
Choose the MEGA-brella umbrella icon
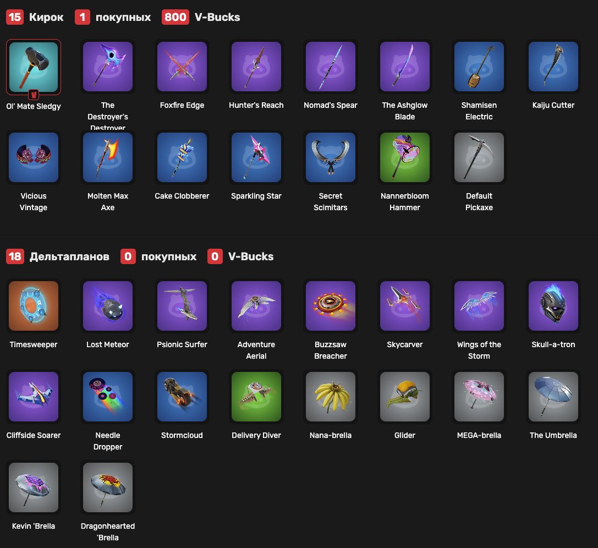point(479,397)
